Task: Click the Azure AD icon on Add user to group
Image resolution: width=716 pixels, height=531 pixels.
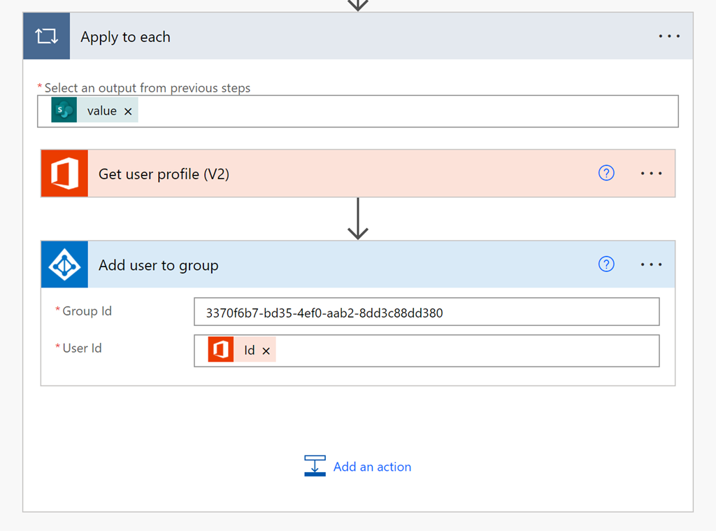Action: pos(64,264)
